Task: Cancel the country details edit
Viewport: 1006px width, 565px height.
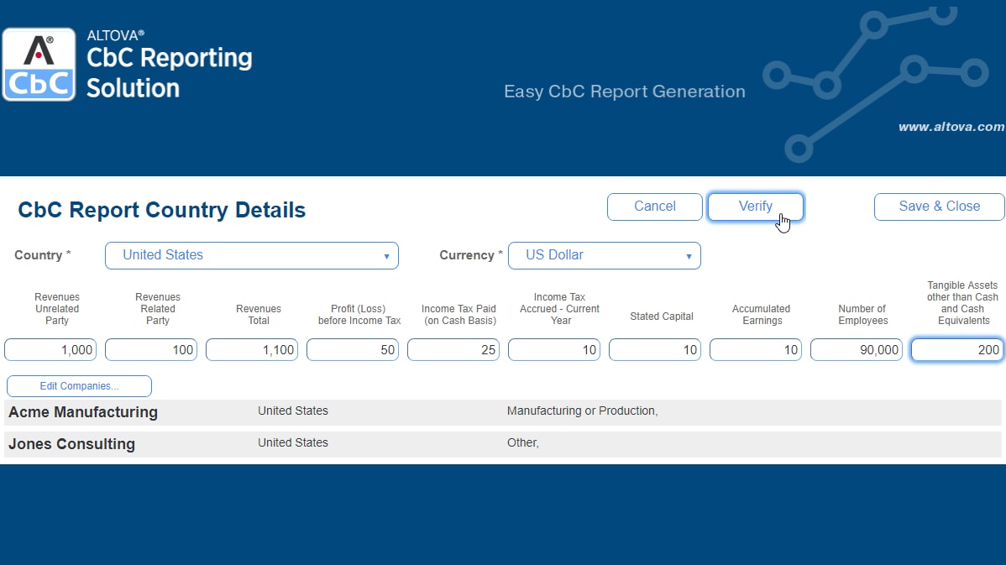Action: [654, 207]
